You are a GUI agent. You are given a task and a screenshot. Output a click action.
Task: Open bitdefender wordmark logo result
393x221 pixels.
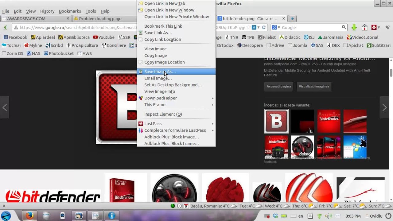pyautogui.click(x=53, y=195)
